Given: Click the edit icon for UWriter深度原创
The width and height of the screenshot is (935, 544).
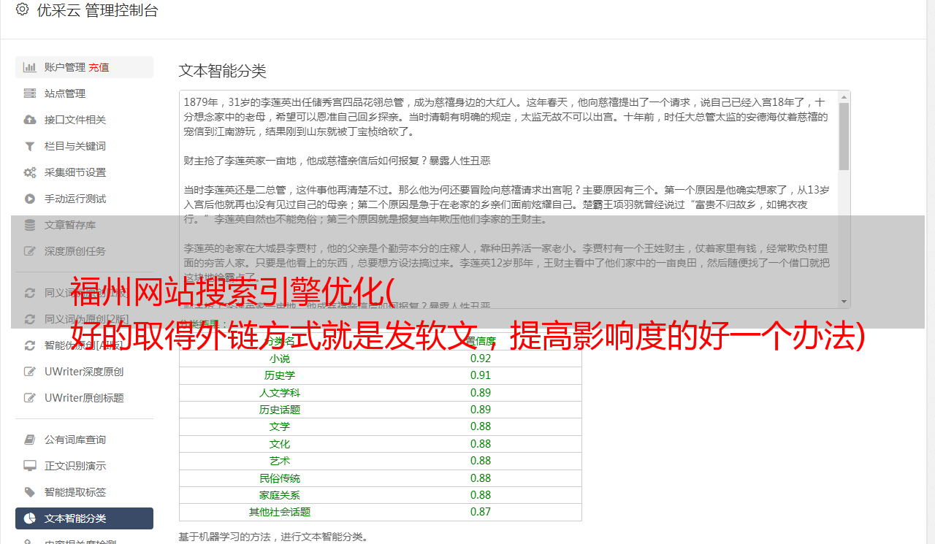Looking at the screenshot, I should click(x=30, y=372).
